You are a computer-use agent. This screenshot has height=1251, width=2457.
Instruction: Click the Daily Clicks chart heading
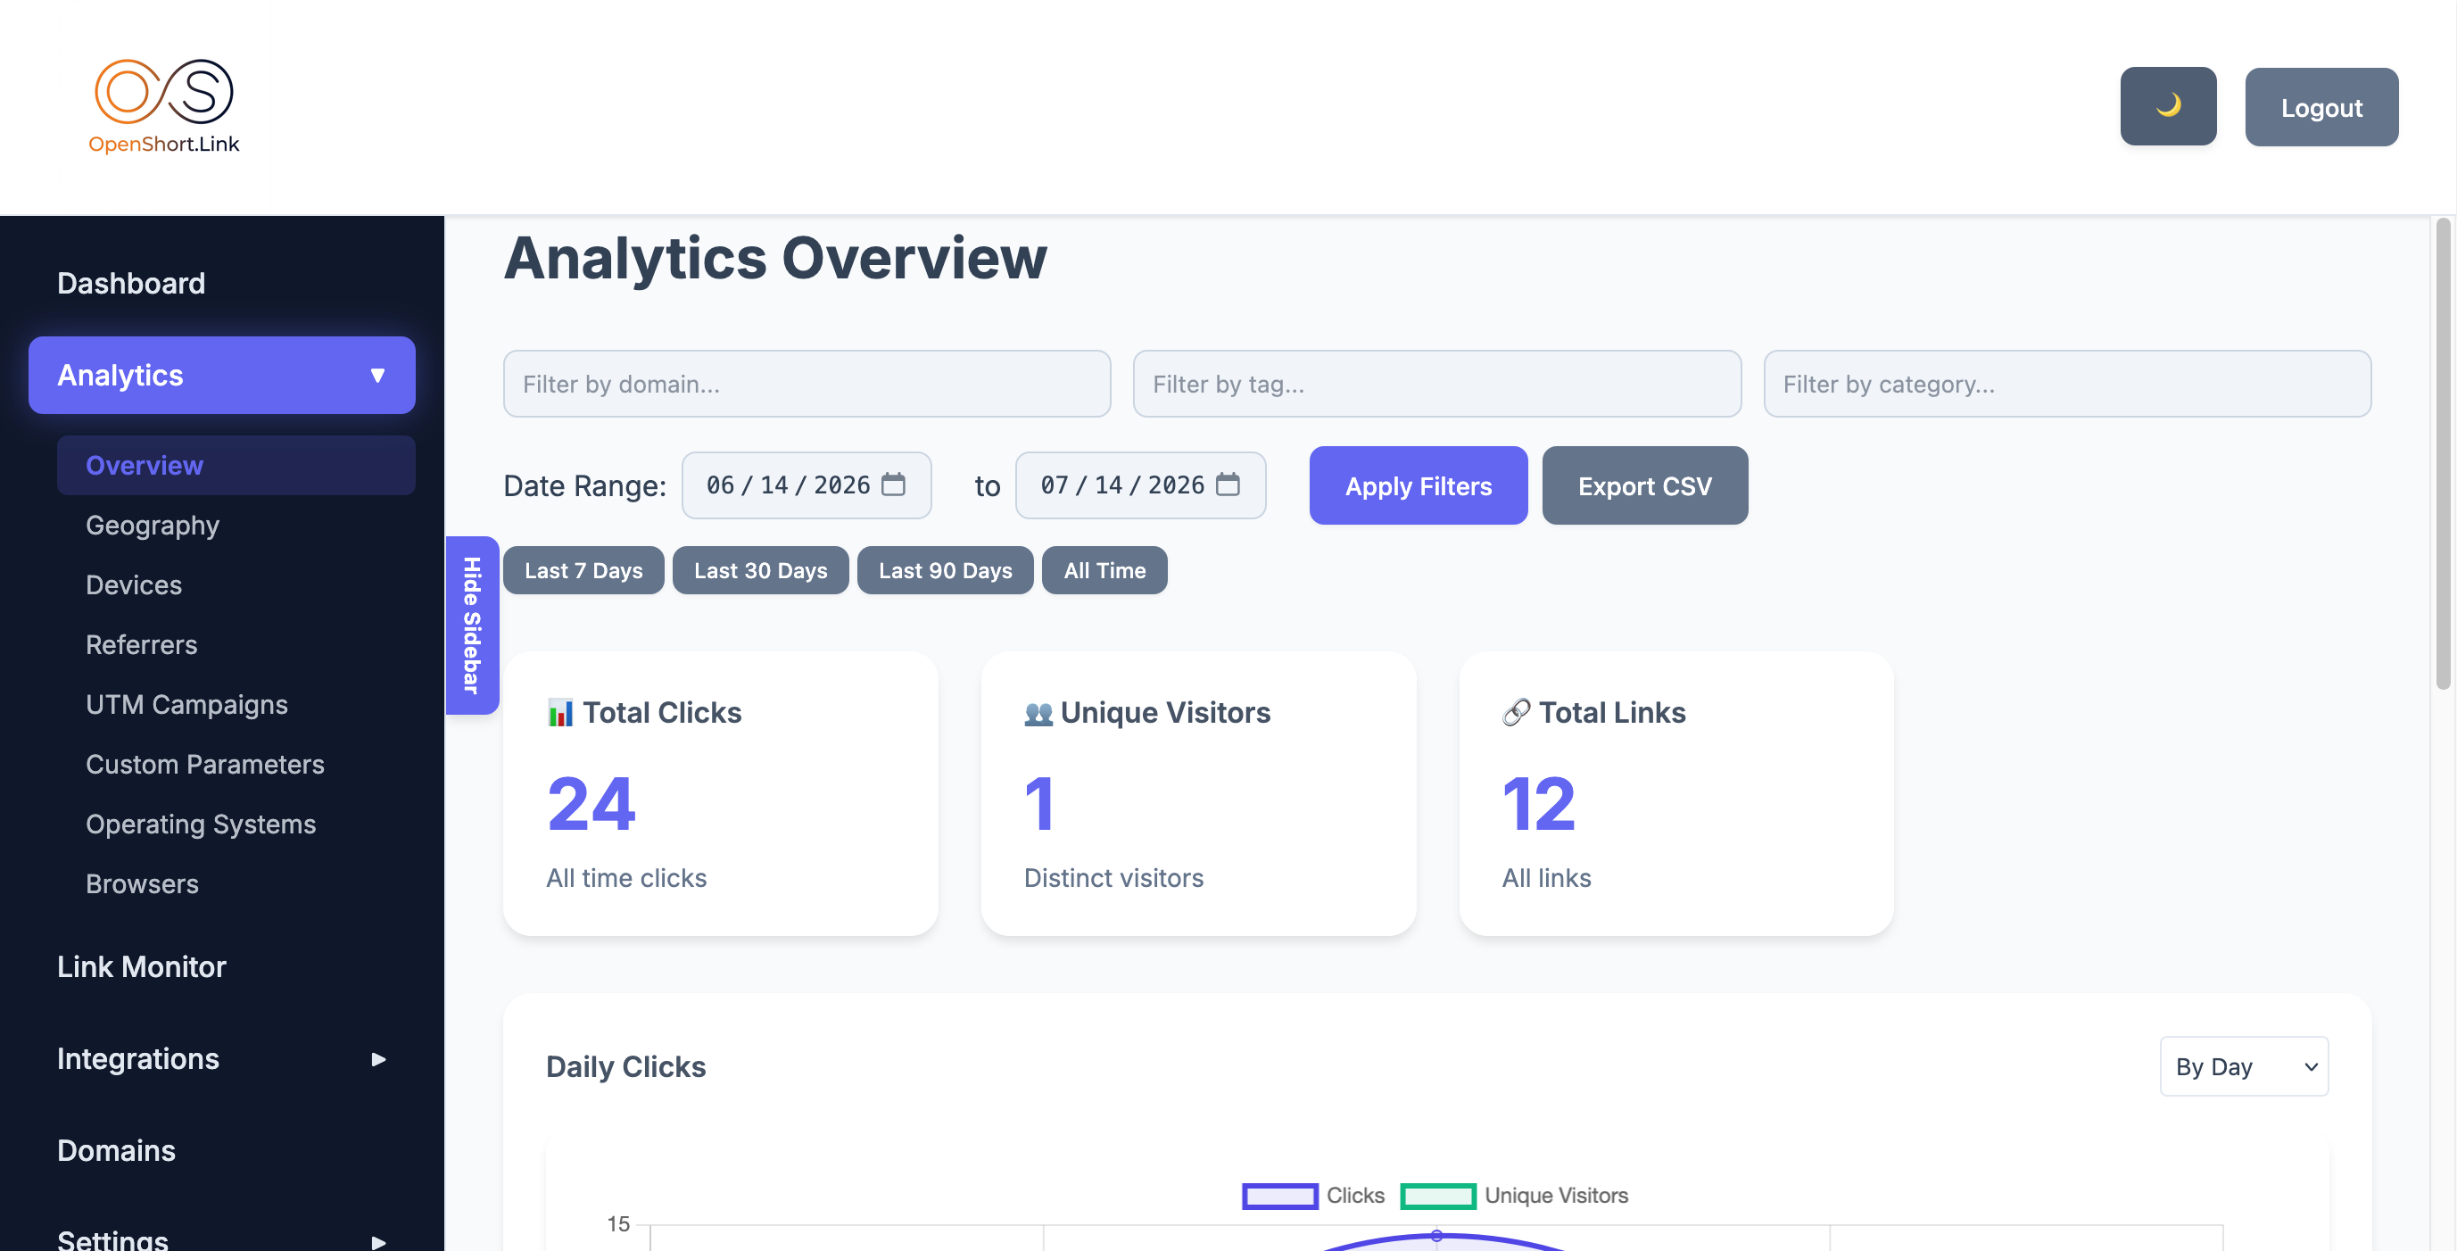[625, 1066]
